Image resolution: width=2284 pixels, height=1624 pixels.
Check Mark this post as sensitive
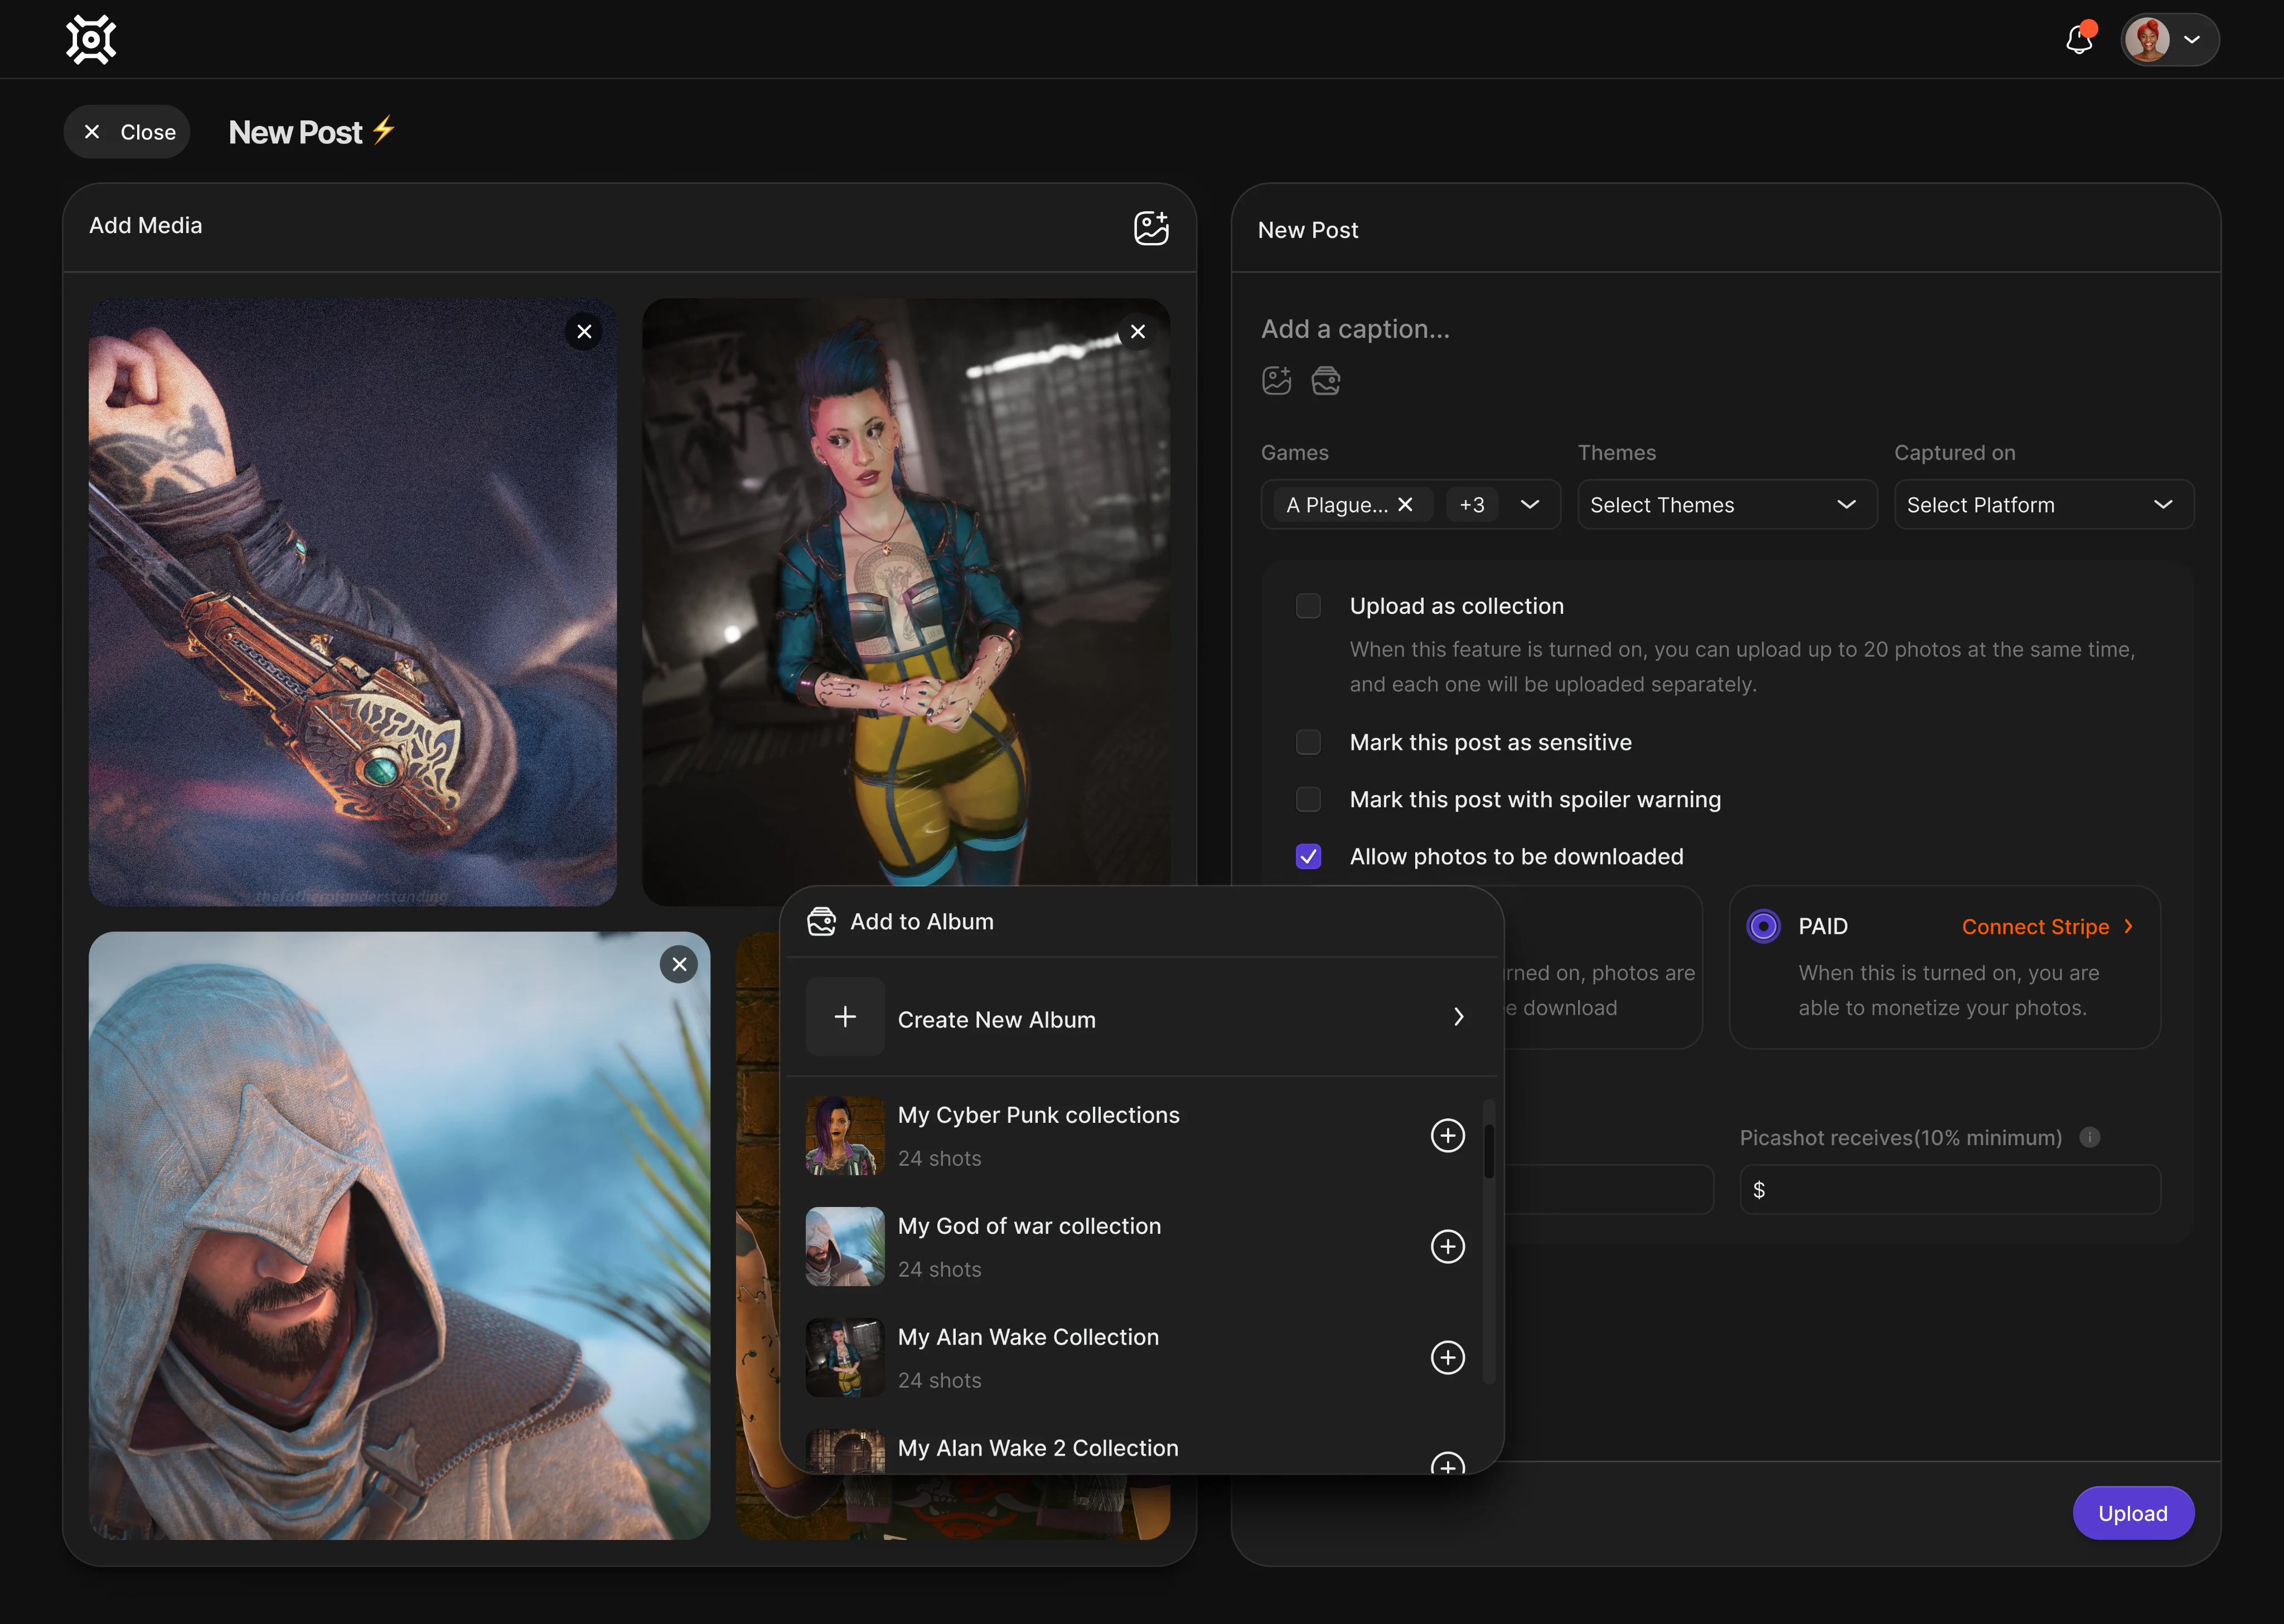tap(1308, 742)
